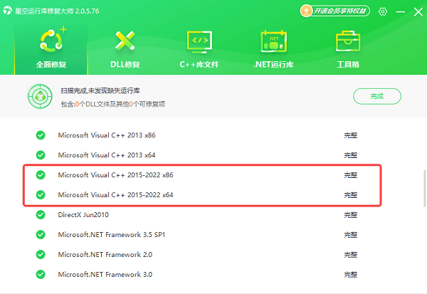427x294 pixels.
Task: Click the 完成 button
Action: [x=377, y=96]
